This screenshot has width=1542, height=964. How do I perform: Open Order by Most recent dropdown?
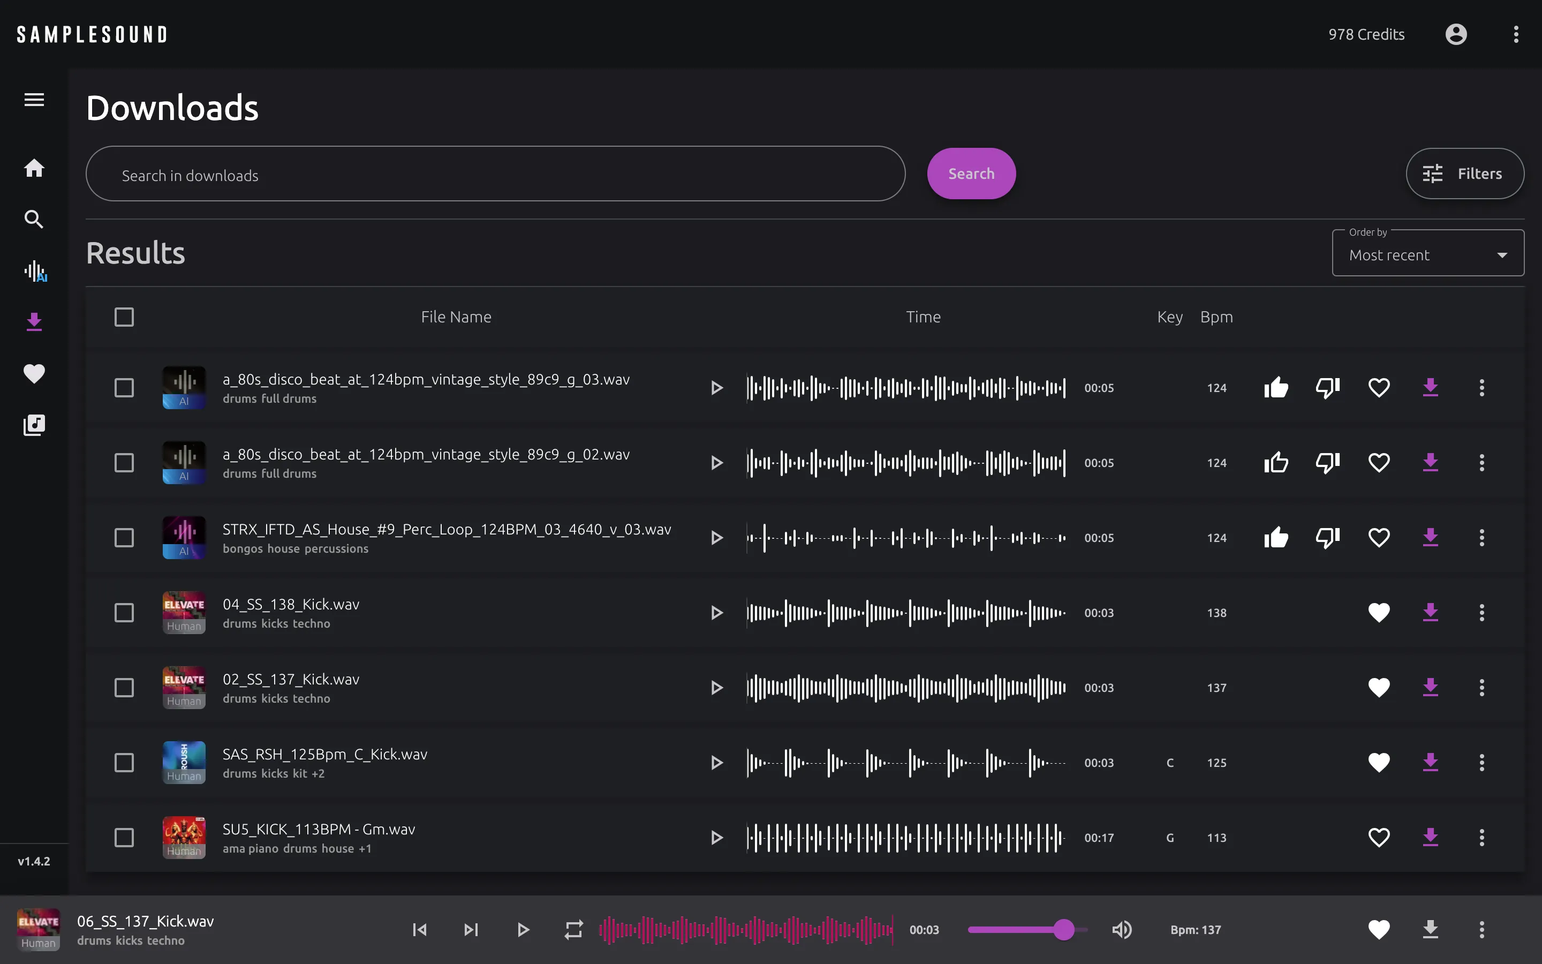click(1428, 254)
